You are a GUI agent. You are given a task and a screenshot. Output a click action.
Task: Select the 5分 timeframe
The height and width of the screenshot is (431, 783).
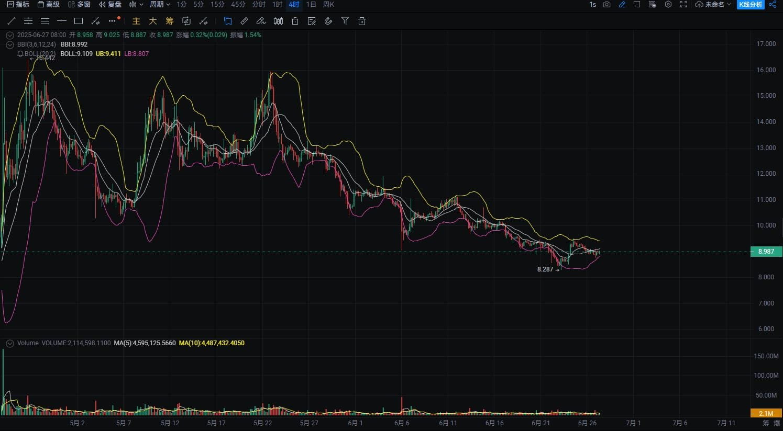(198, 4)
